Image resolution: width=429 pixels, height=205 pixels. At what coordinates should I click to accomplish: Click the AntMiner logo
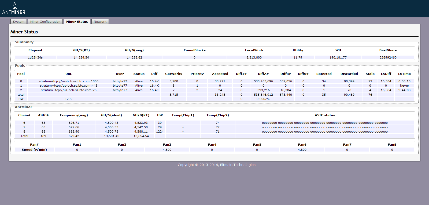click(14, 9)
